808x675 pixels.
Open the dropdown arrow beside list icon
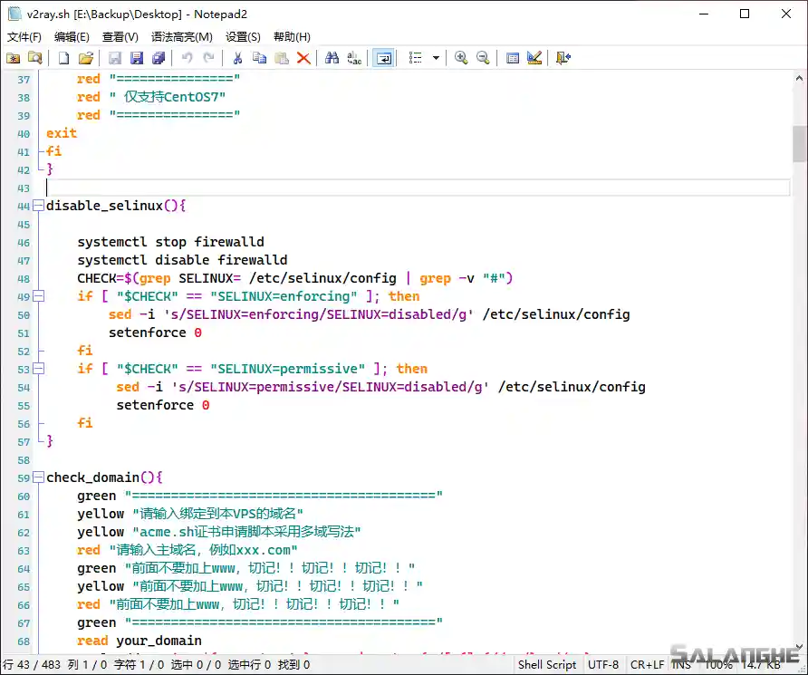[436, 58]
